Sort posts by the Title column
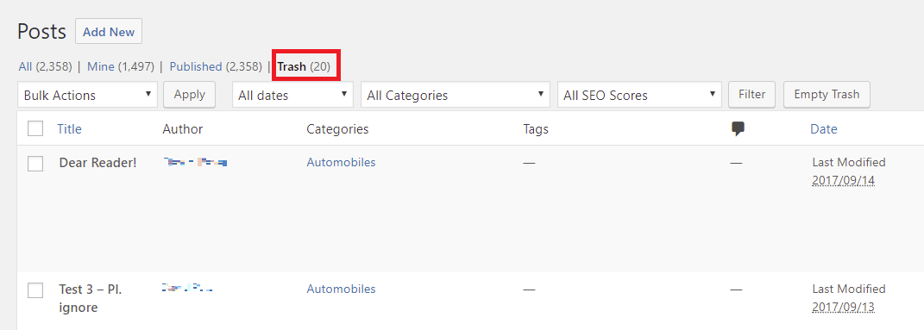This screenshot has height=330, width=924. (x=70, y=129)
